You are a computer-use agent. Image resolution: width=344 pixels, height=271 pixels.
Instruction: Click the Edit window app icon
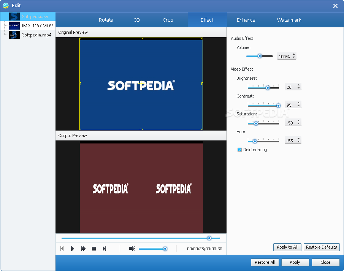pos(6,5)
